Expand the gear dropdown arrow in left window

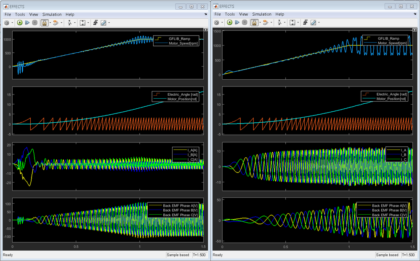12,23
